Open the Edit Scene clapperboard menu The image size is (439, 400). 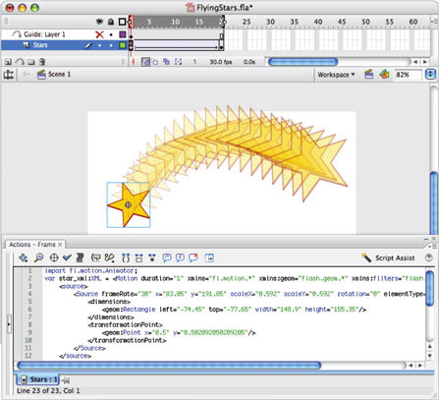(369, 75)
